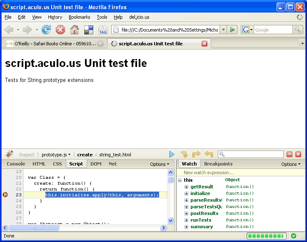Click the Google search input field
307x242 pixels.
(273, 30)
